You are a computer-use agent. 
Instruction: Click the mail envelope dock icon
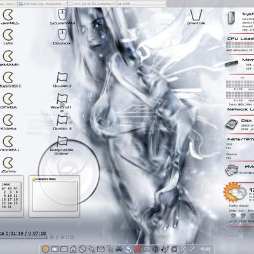pos(101,249)
